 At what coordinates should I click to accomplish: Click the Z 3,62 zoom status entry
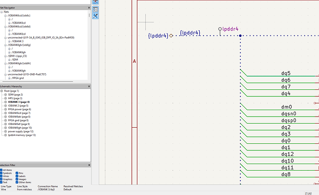308,193
